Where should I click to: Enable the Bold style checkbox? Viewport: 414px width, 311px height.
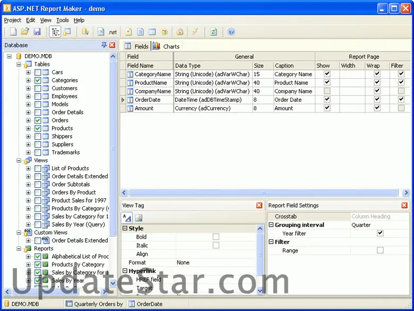pos(215,237)
